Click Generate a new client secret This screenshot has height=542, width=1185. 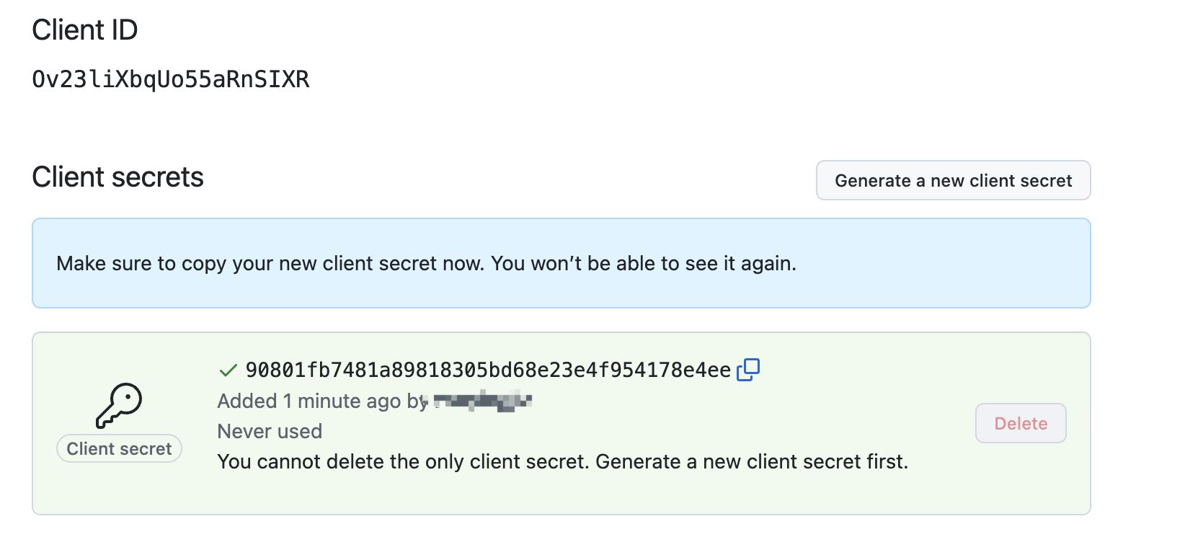point(953,180)
